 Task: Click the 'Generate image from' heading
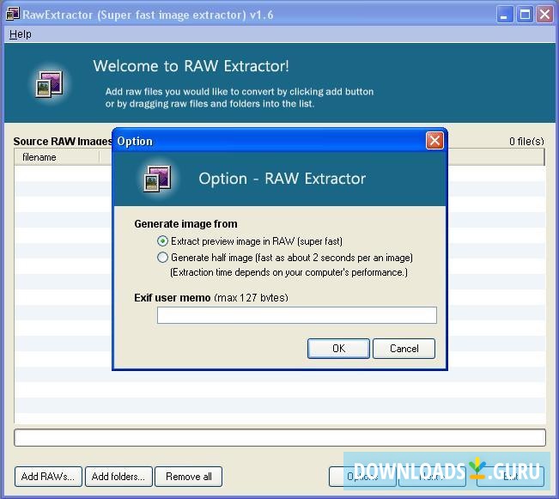point(185,224)
